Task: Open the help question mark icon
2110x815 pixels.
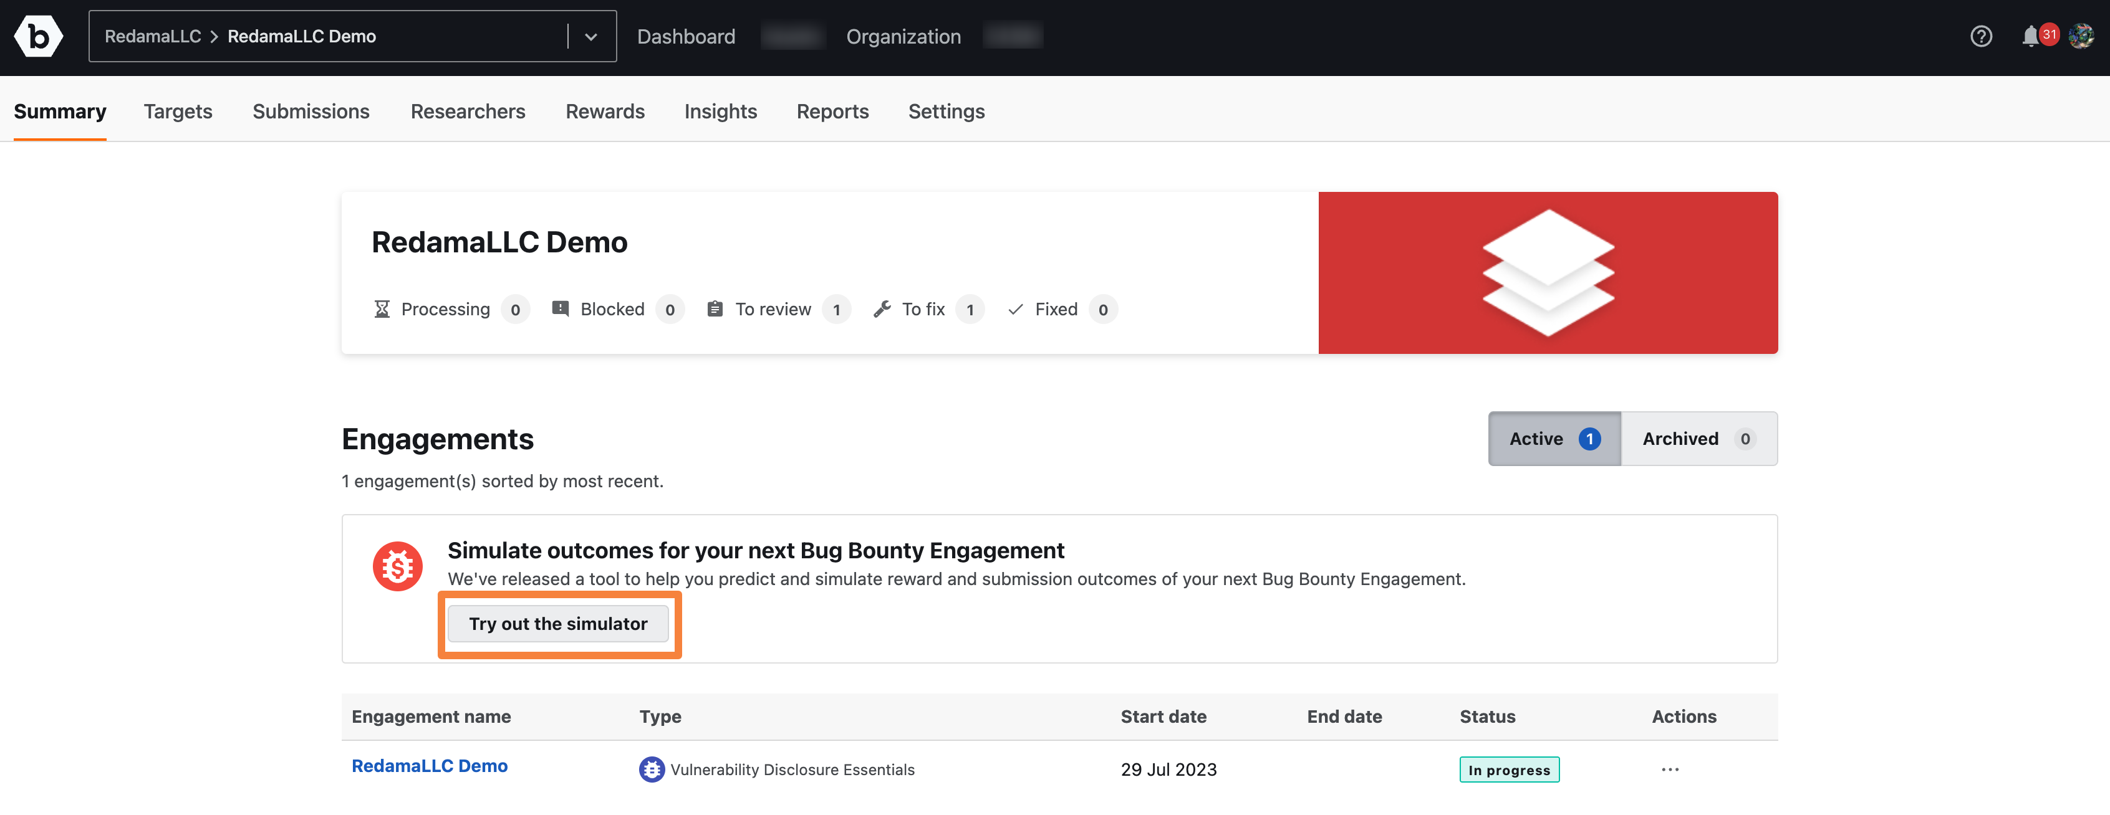Action: (1980, 36)
